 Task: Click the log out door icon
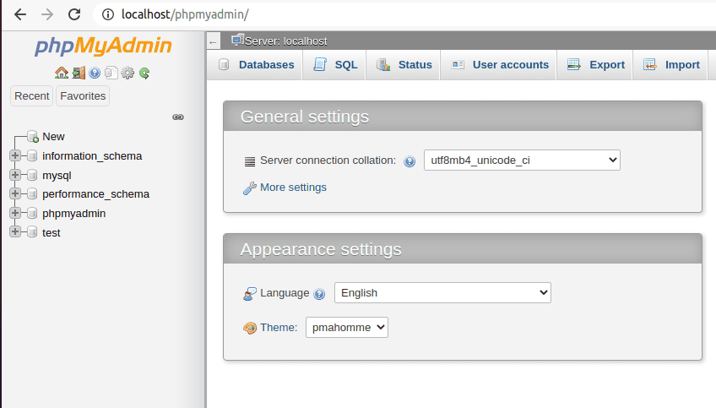[x=79, y=73]
